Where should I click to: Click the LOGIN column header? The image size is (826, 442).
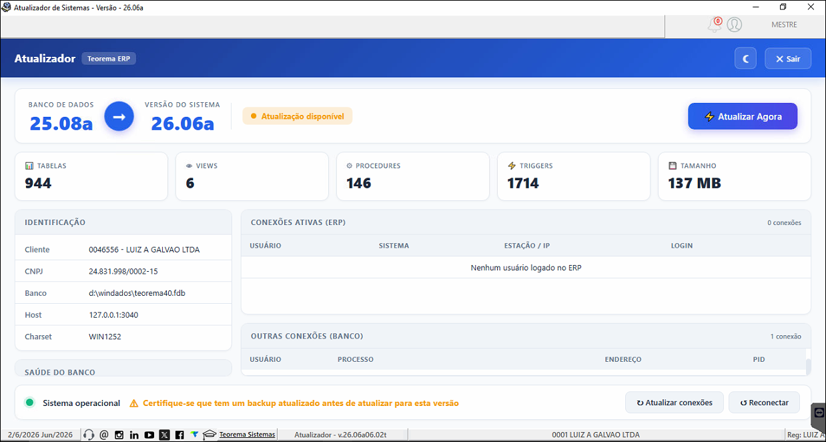tap(682, 246)
